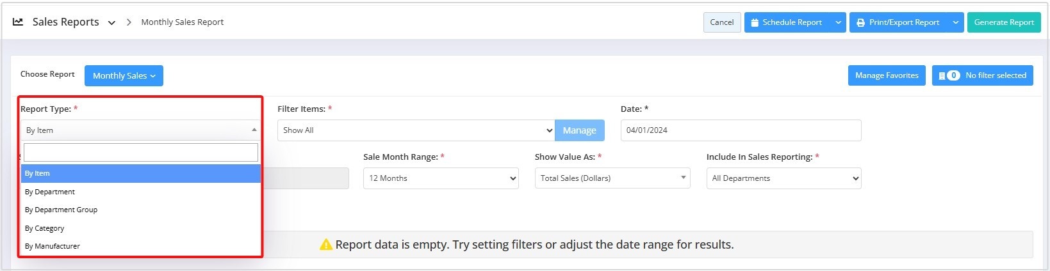Viewport: 1050px width, 271px height.
Task: Click the Schedule Report calendar icon
Action: [x=755, y=22]
